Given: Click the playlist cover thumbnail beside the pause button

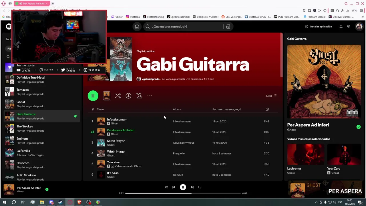Looking at the screenshot, I should click(x=106, y=96).
